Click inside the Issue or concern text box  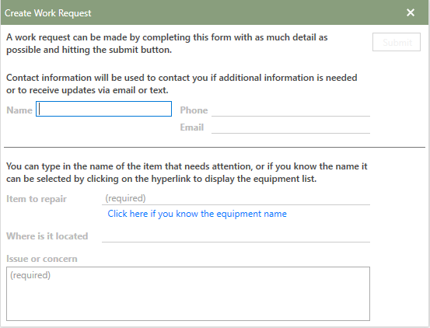pyautogui.click(x=188, y=294)
